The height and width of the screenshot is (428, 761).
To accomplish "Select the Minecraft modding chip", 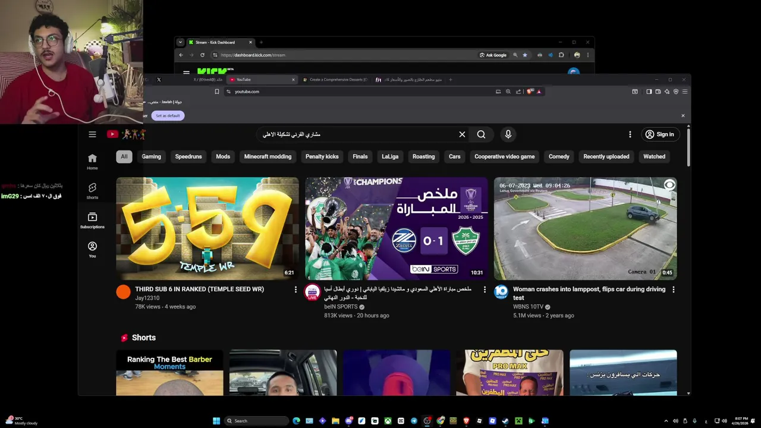I will click(268, 156).
